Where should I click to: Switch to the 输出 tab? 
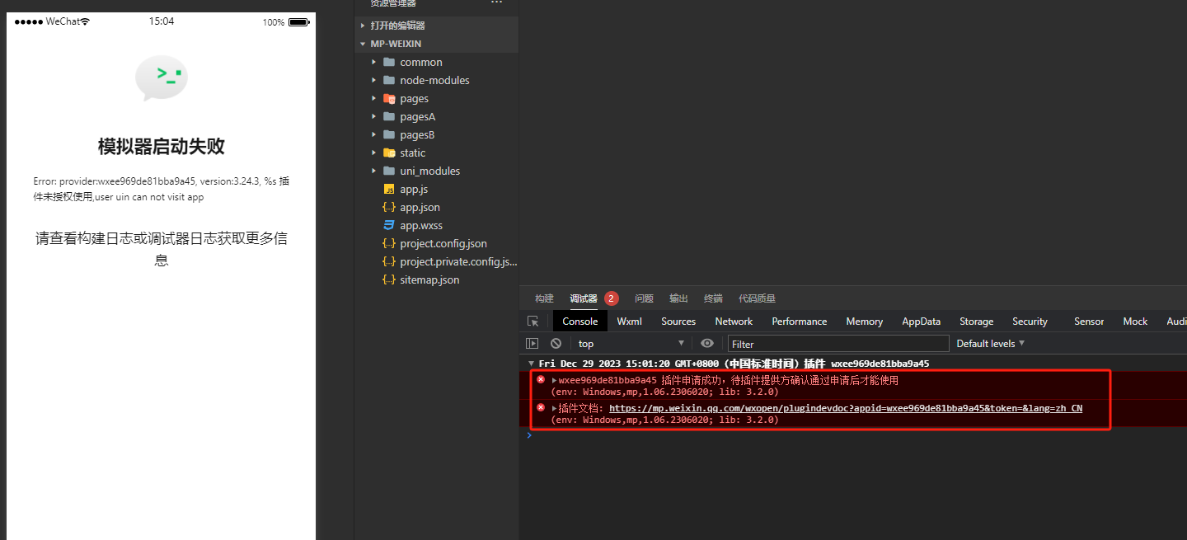[678, 298]
